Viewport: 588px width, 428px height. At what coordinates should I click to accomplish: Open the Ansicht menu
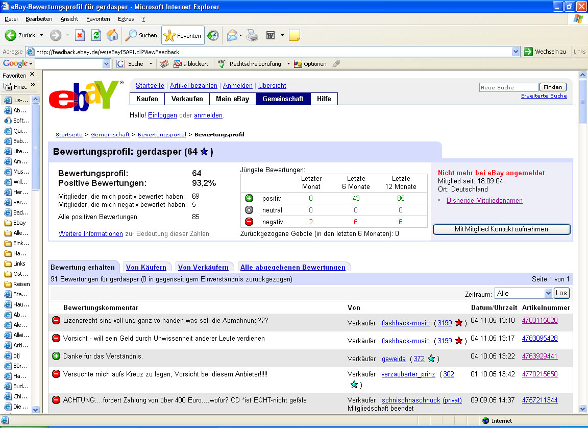[69, 19]
